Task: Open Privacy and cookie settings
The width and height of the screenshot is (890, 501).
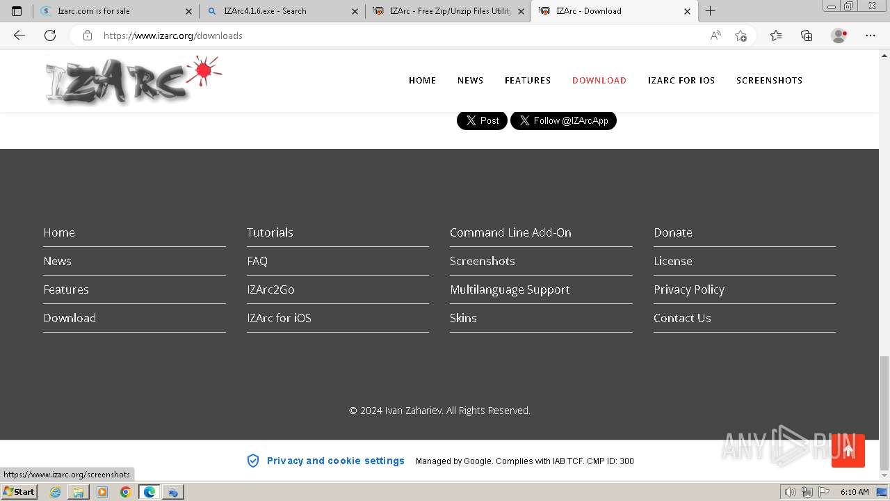Action: pyautogui.click(x=336, y=461)
